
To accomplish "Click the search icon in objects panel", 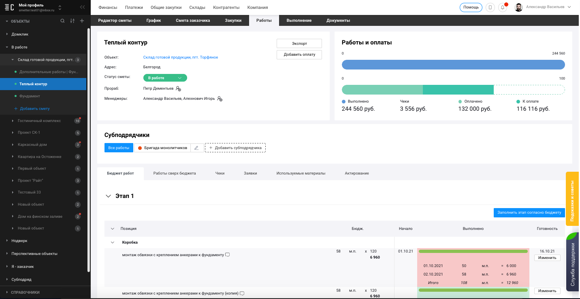I will (62, 21).
